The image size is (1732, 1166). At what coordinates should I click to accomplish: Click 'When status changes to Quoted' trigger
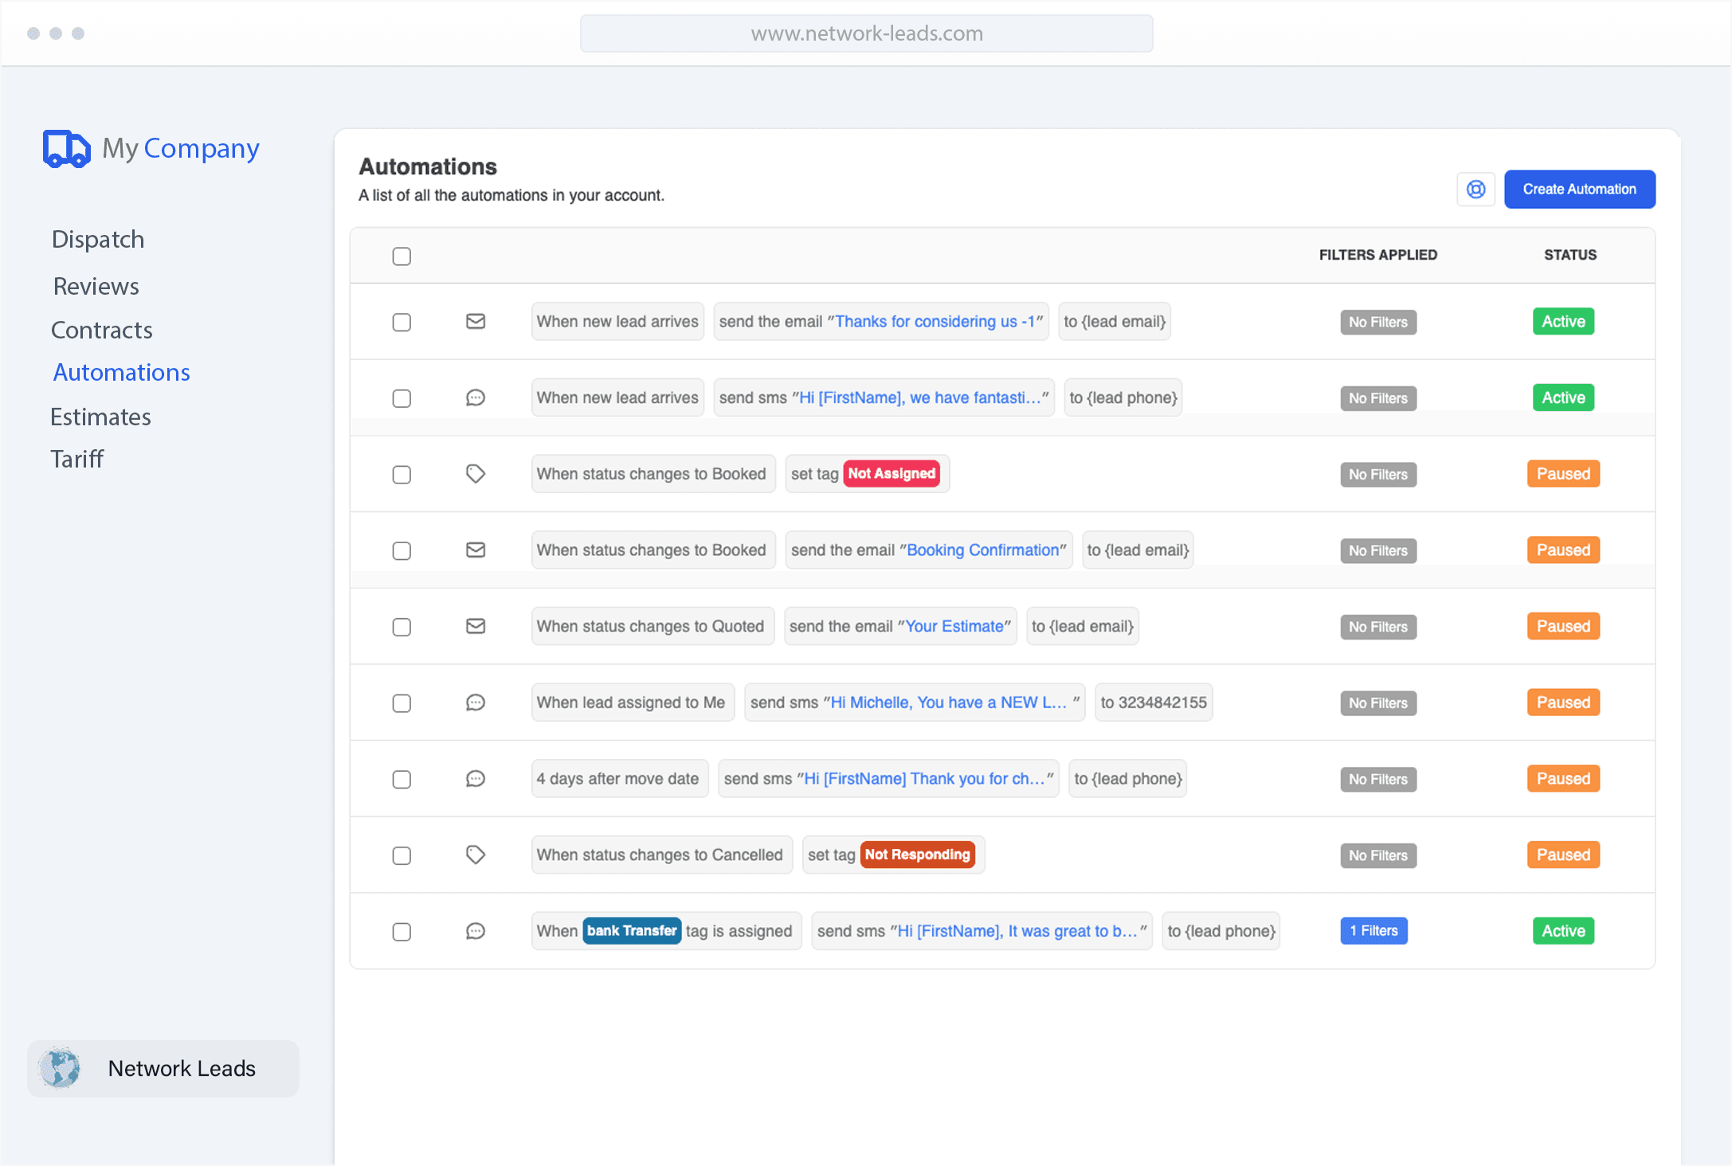coord(652,626)
